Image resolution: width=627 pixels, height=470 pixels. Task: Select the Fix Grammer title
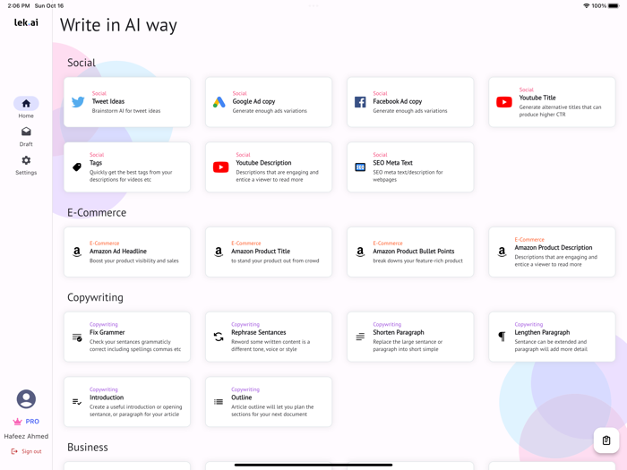click(107, 332)
